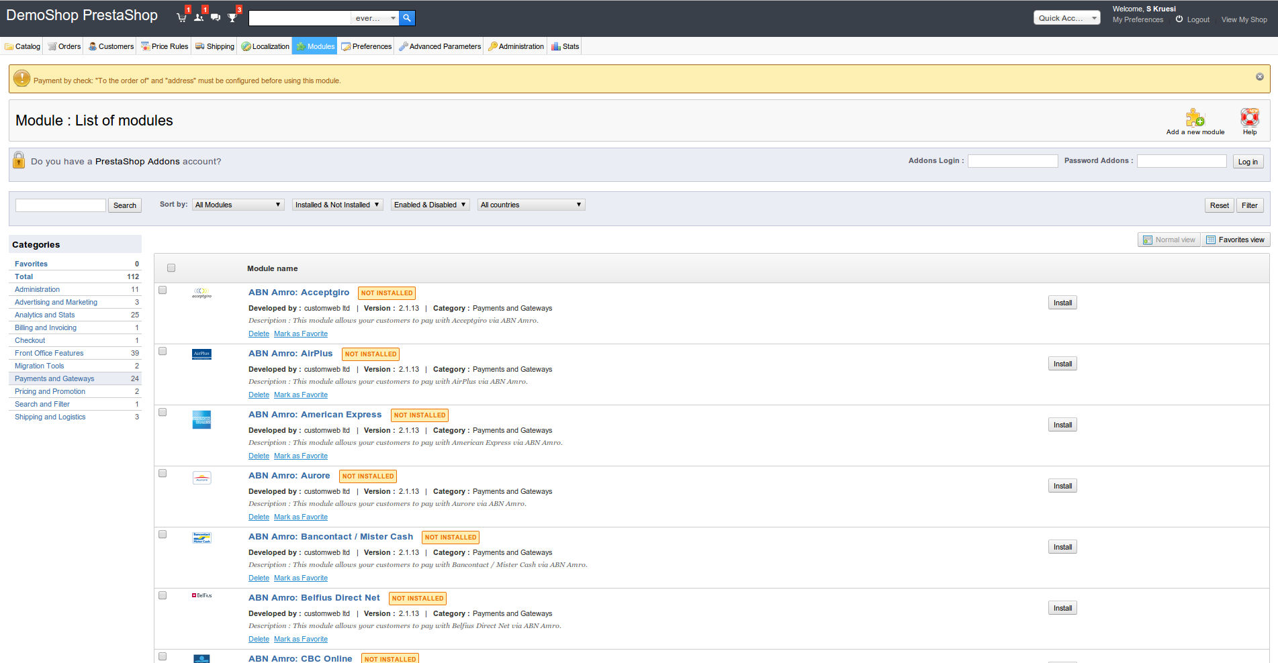Open the Price Rules menu
Viewport: 1278px width, 663px height.
[x=165, y=46]
